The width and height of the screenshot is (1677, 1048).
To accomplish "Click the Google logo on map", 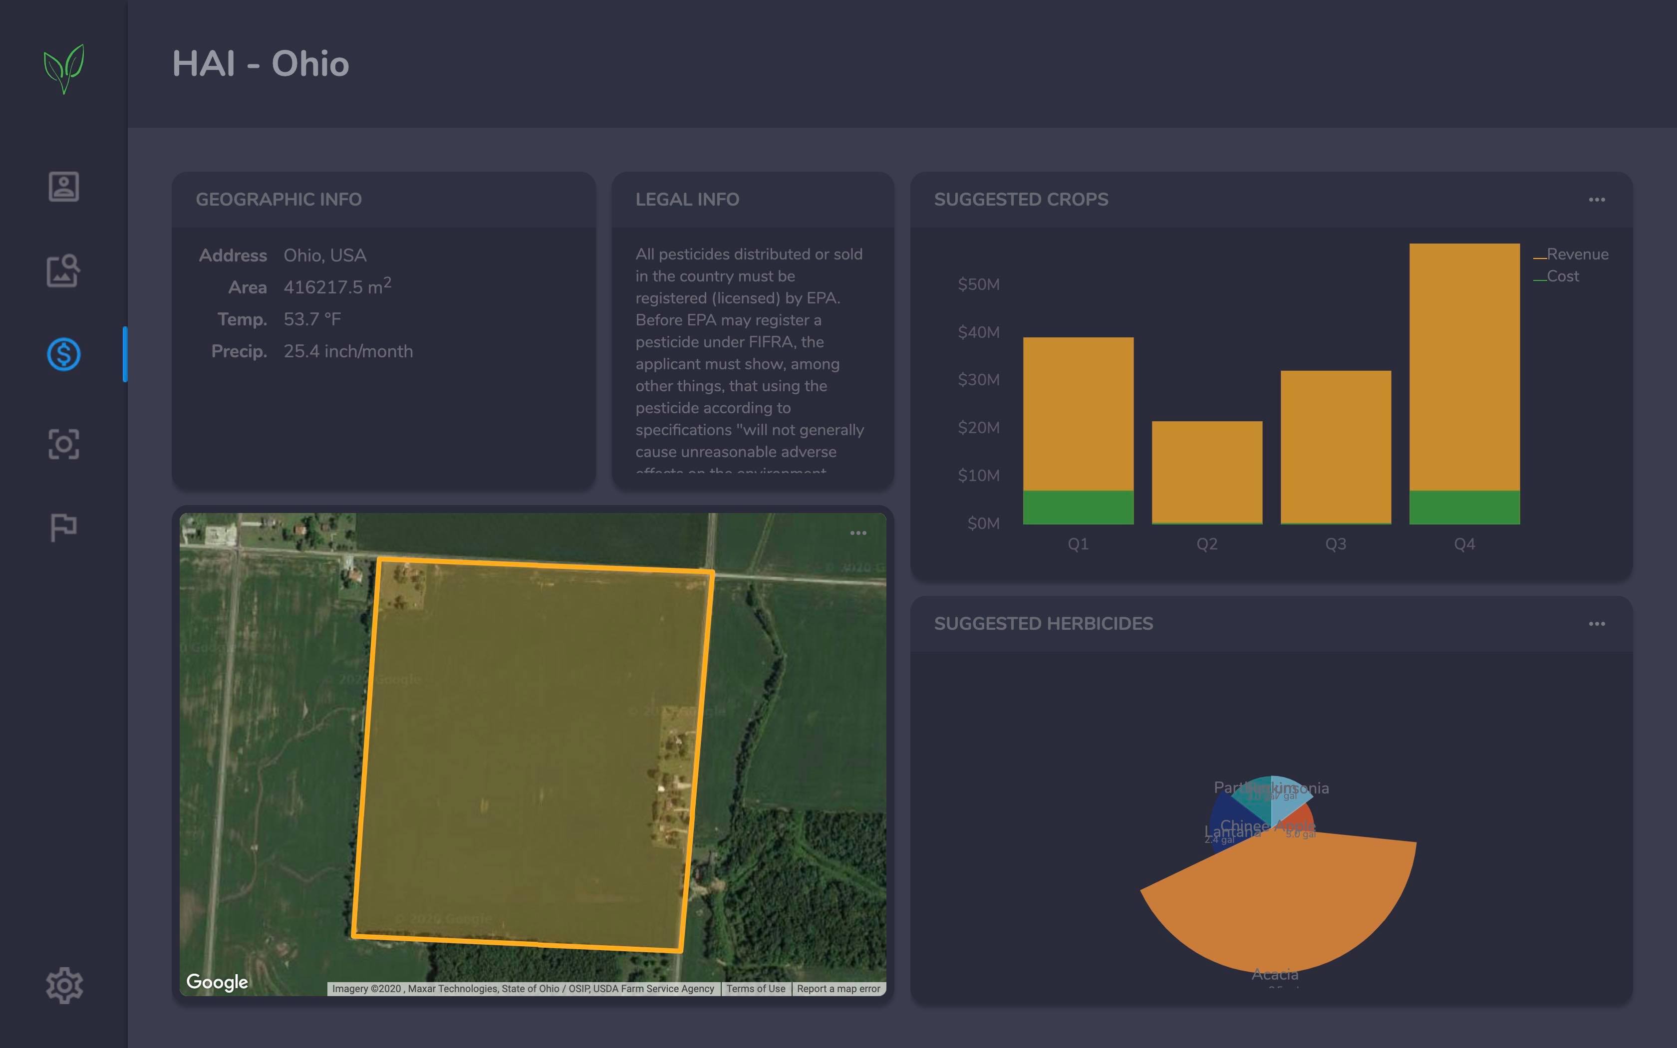I will tap(217, 982).
